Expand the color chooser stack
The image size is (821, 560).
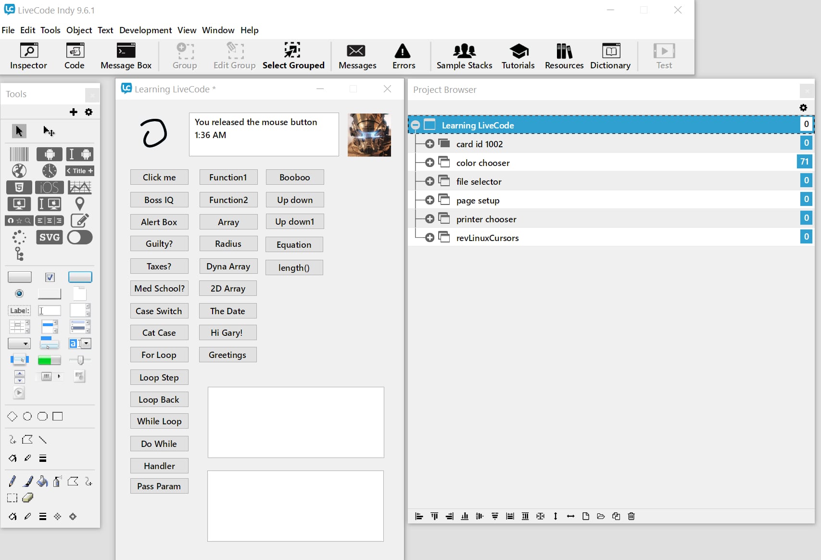pos(429,163)
